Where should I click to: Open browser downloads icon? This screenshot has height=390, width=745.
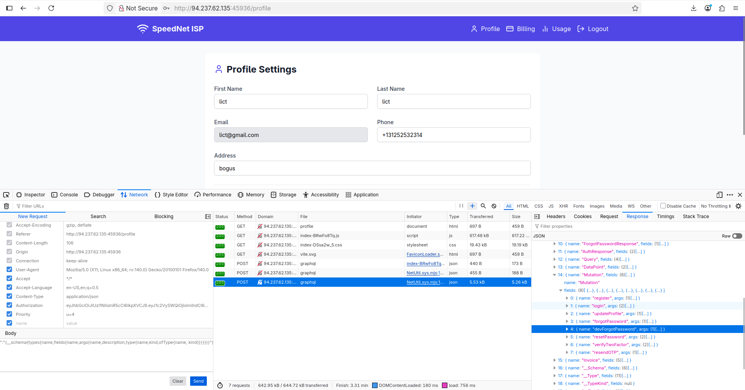[693, 8]
